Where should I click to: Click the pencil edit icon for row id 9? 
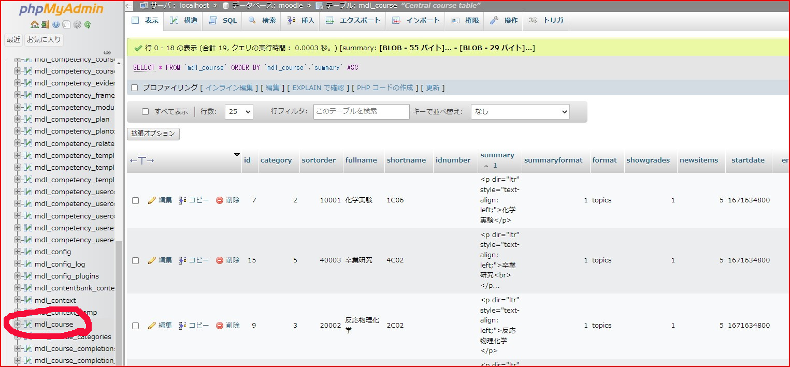pyautogui.click(x=152, y=326)
